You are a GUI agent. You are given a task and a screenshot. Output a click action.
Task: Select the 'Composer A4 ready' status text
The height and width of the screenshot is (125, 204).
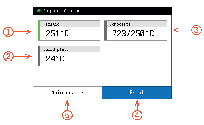(x=63, y=11)
